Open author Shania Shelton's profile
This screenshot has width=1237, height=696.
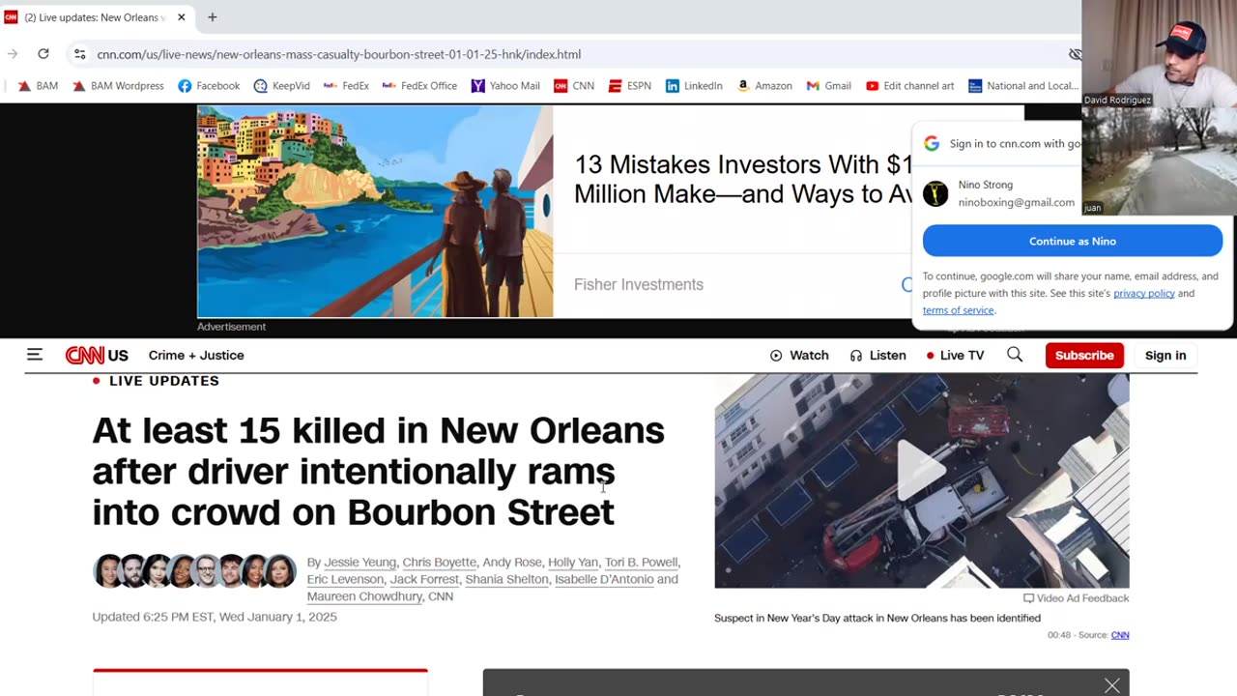[506, 580]
